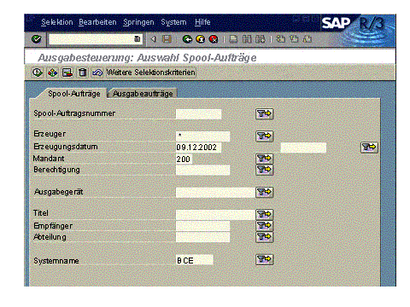Click the Ausgabegerät input field

(215, 192)
